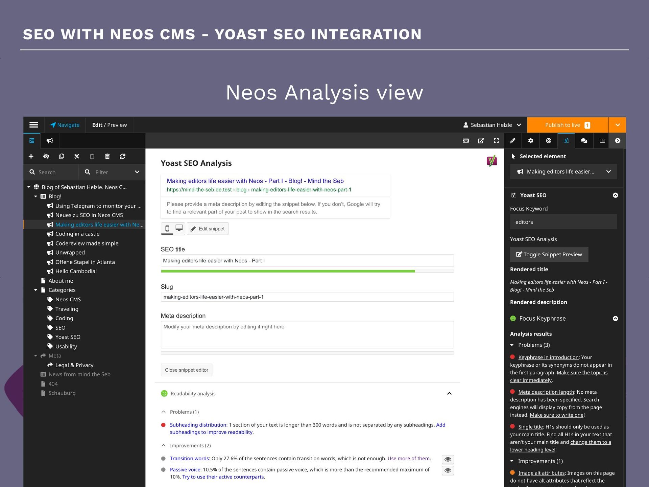Open page in new window icon
This screenshot has width=649, height=487.
coord(481,141)
